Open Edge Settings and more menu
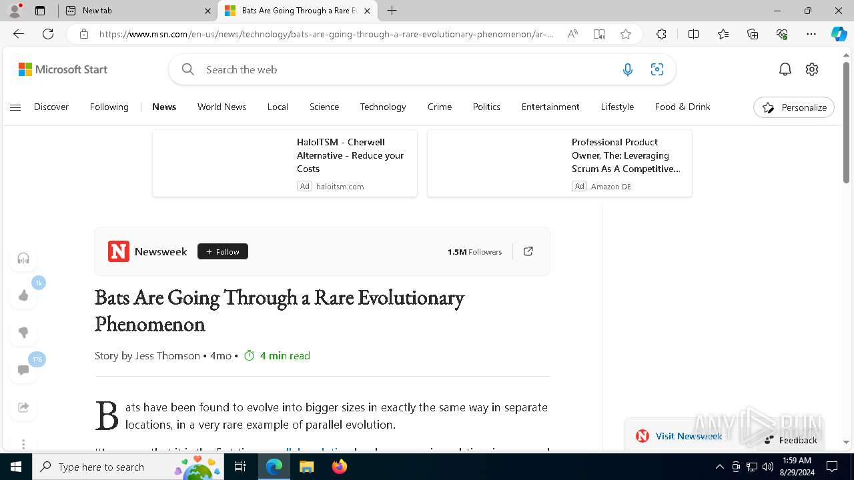This screenshot has width=854, height=480. (811, 34)
